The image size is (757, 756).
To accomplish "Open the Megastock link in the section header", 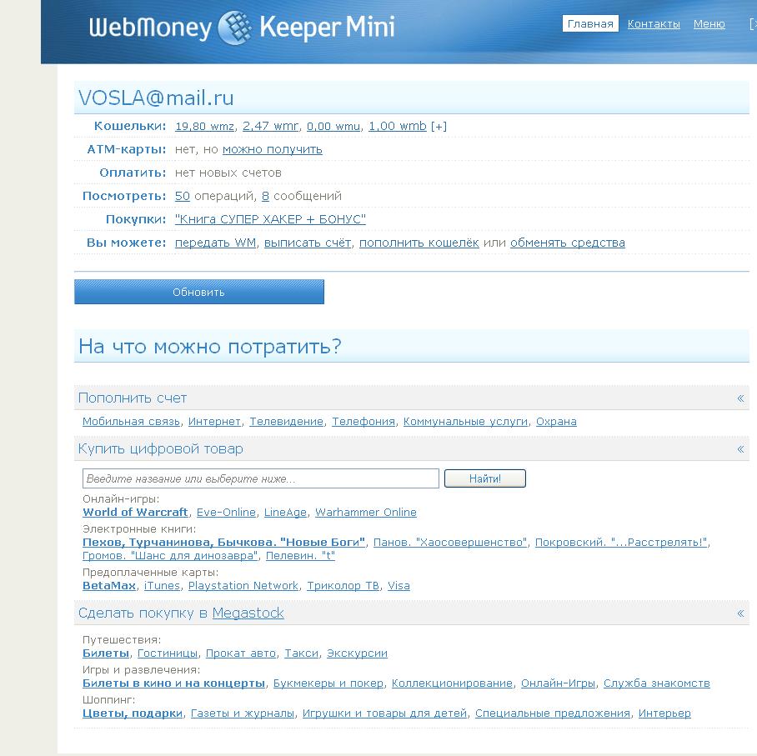I will click(x=248, y=613).
